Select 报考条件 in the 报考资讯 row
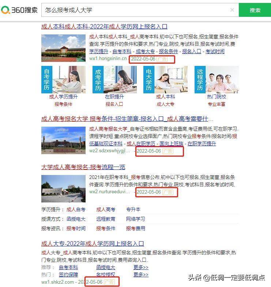The image size is (271, 287). point(106,228)
